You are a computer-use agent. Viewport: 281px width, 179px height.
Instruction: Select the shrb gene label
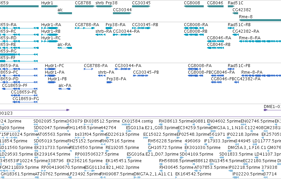coord(99,3)
